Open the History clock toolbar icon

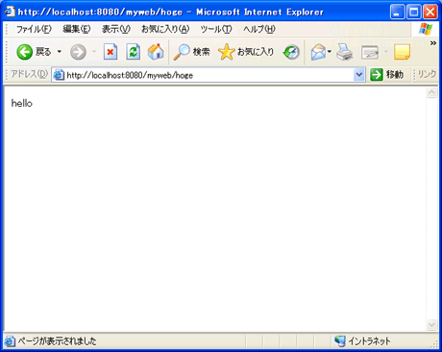291,52
